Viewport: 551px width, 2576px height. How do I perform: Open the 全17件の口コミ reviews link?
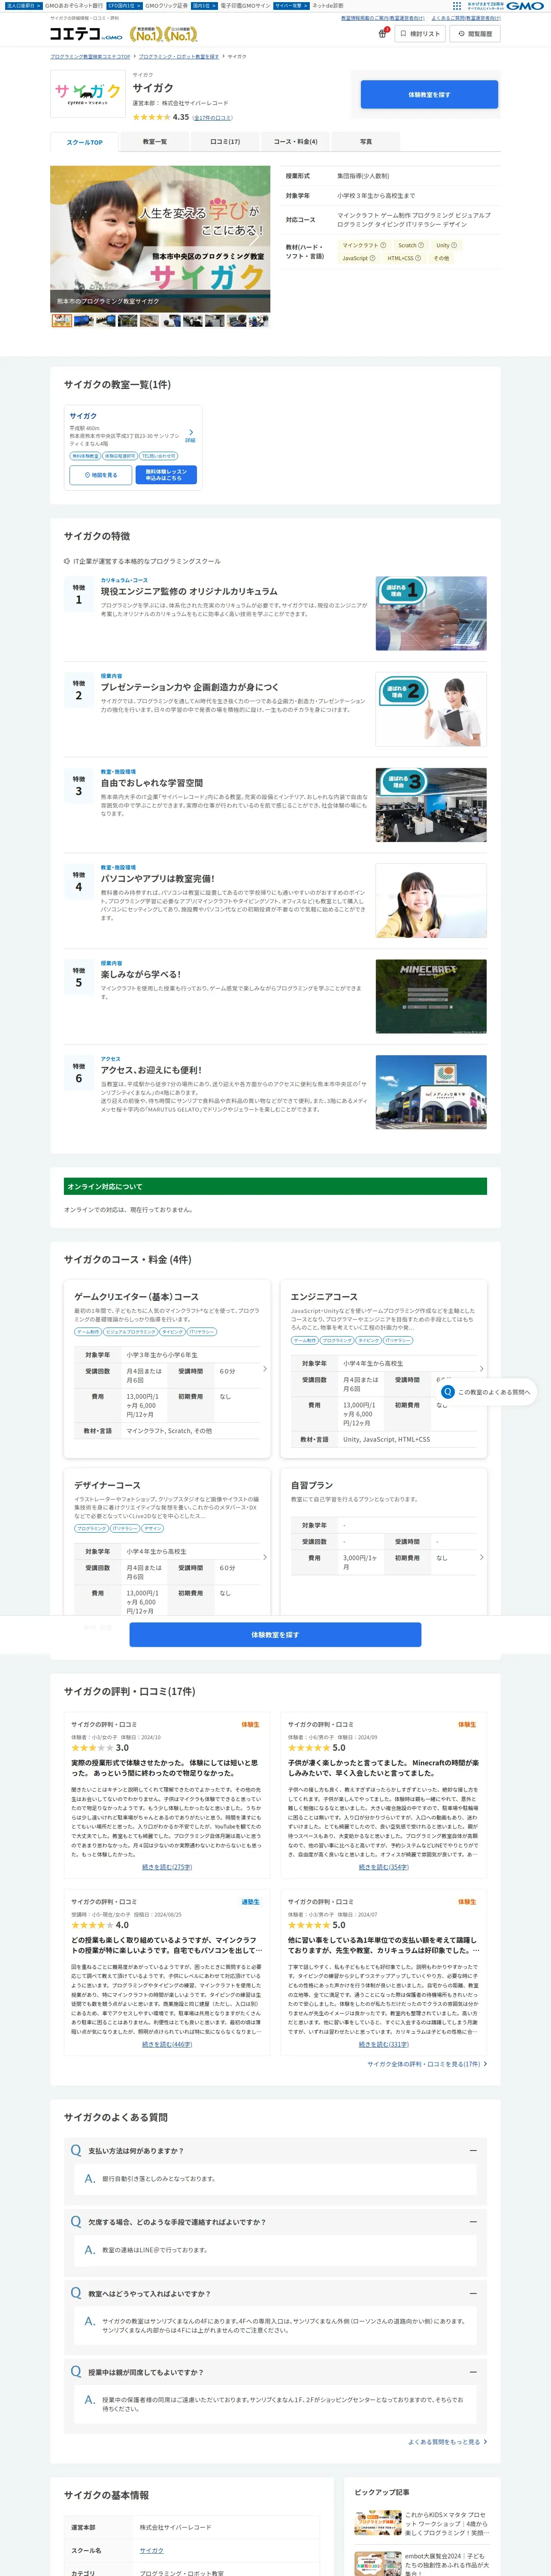click(212, 118)
